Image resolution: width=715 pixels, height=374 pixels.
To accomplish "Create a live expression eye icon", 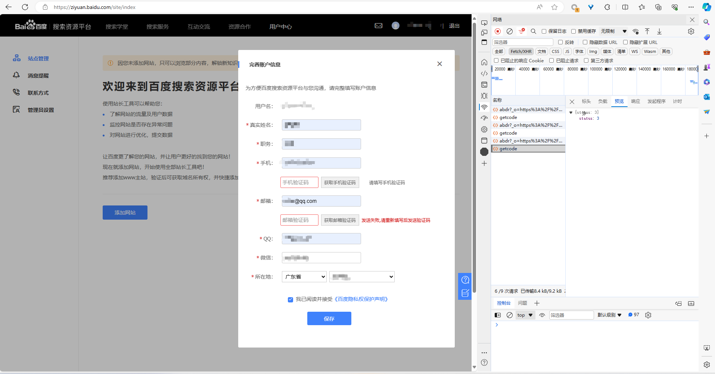I will click(x=542, y=315).
